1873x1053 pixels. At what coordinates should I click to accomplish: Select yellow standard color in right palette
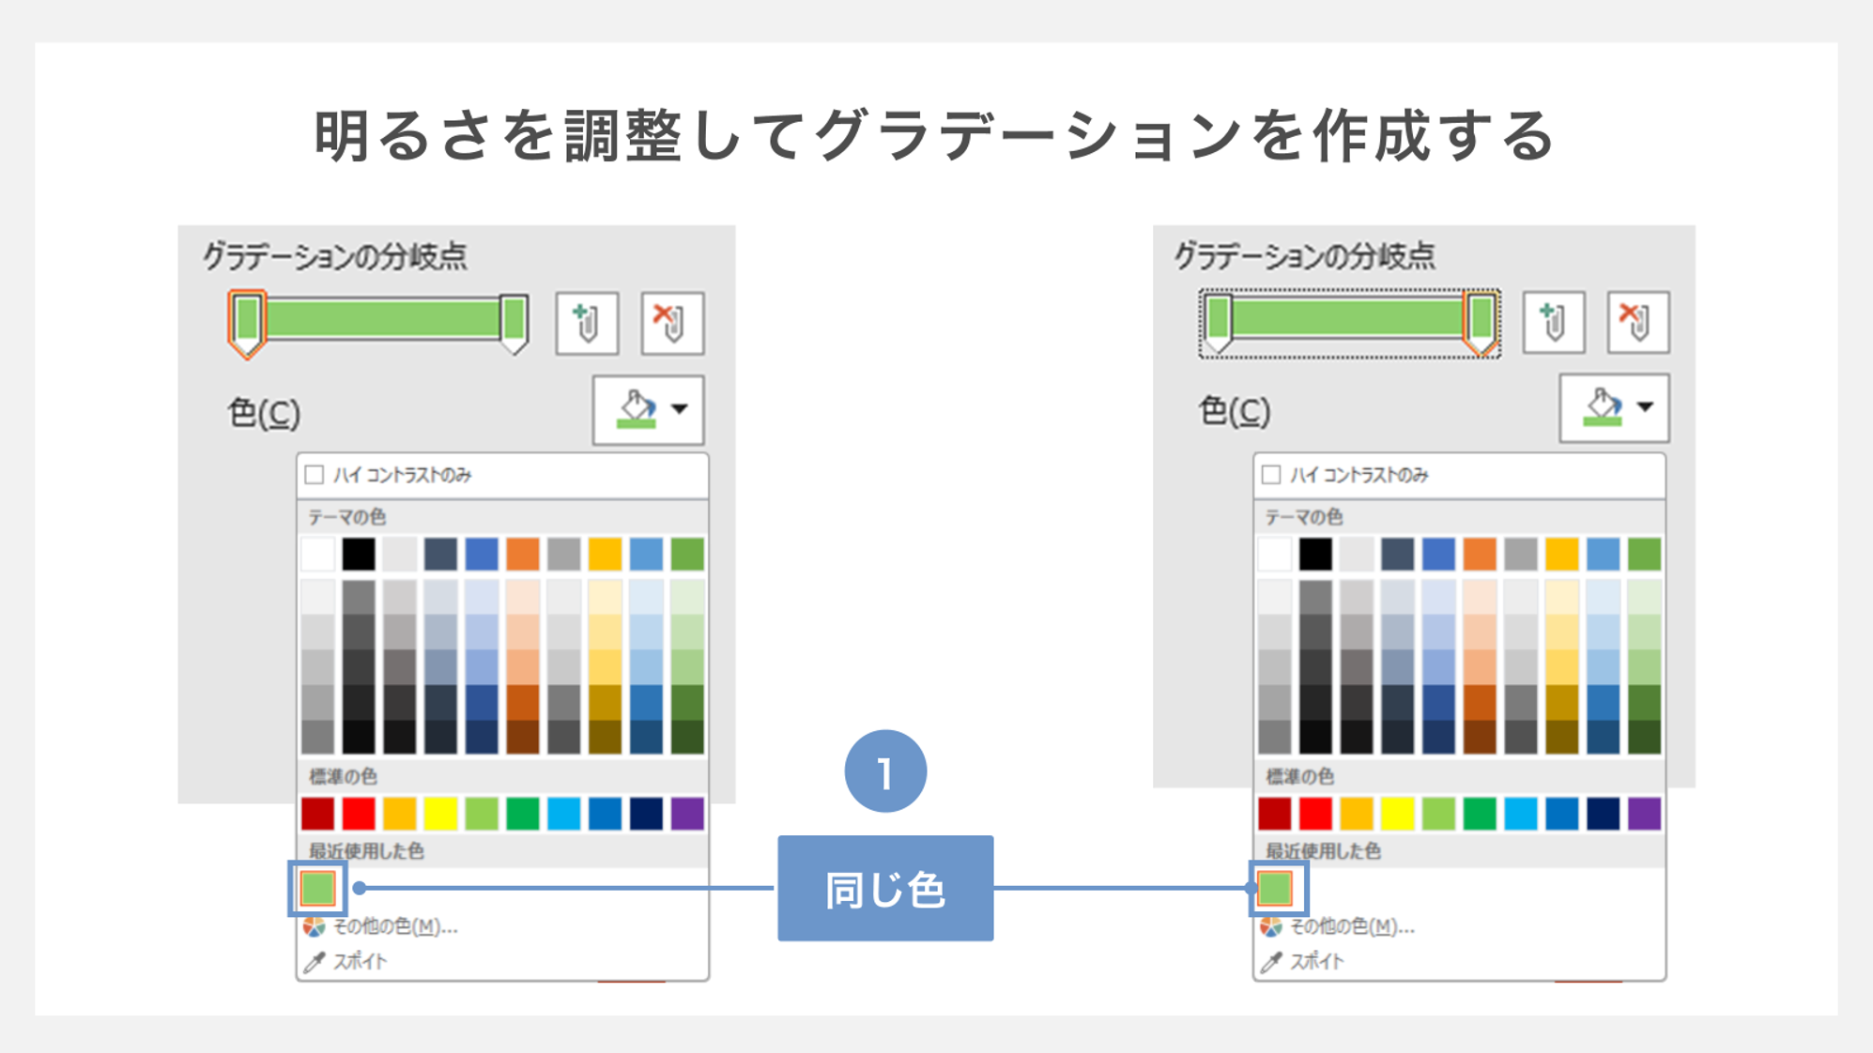coord(1397,814)
